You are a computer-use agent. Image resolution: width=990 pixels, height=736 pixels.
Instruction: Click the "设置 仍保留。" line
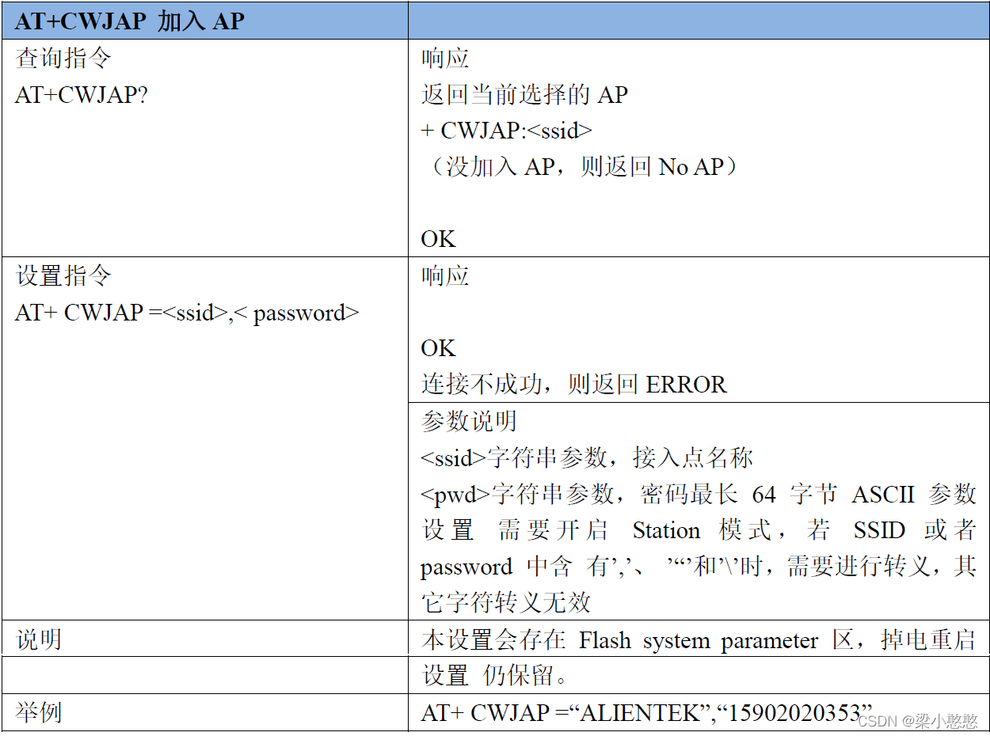495,676
